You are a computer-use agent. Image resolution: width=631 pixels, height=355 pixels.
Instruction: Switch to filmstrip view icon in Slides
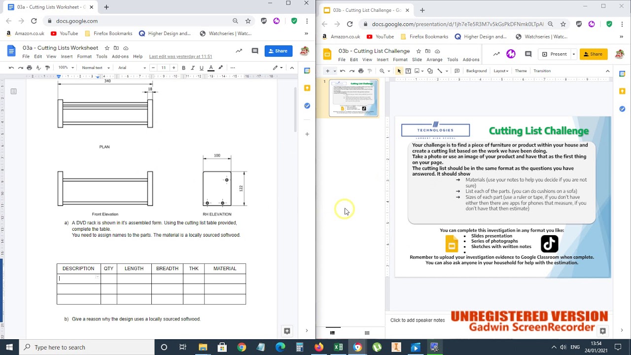(332, 333)
